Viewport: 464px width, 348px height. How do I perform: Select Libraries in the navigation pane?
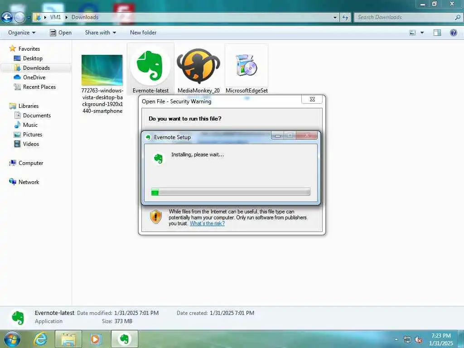29,106
